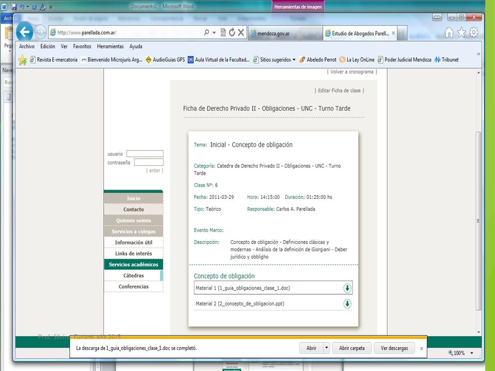The width and height of the screenshot is (495, 371).
Task: Open the Archivo menu
Action: [27, 46]
